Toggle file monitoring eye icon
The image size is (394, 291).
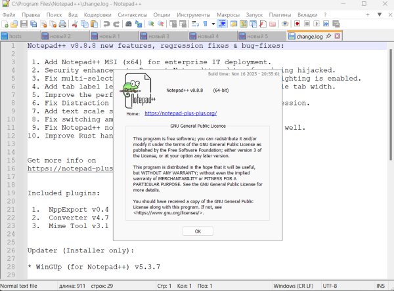point(285,24)
